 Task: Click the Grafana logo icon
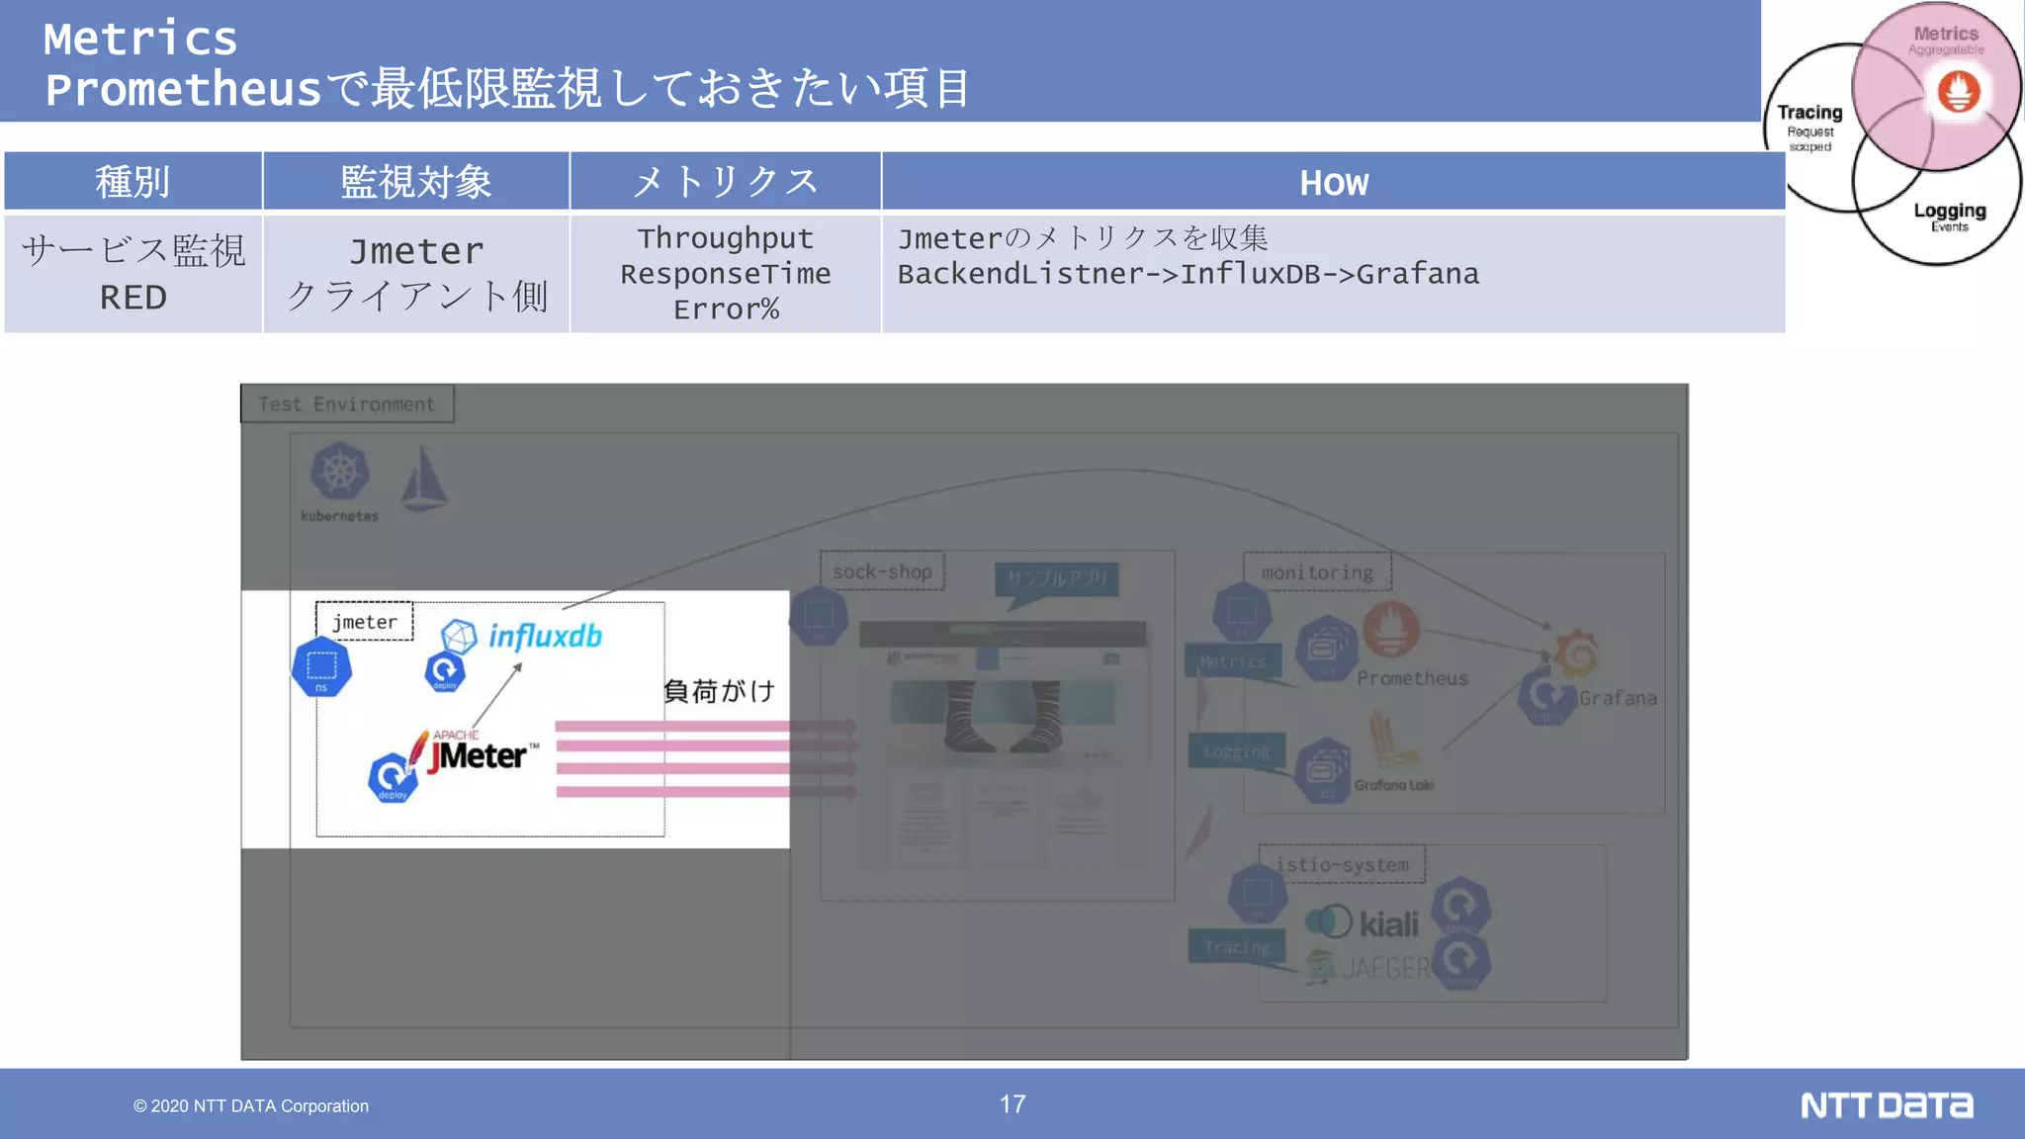point(1576,654)
